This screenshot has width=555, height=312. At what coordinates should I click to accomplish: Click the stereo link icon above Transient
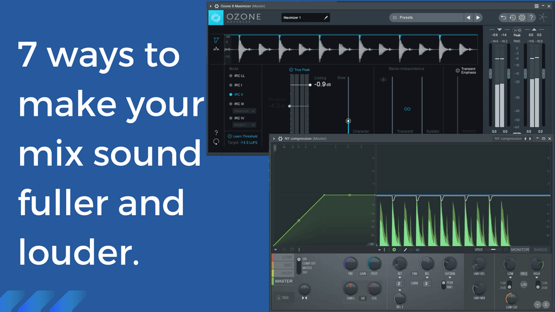coord(407,109)
